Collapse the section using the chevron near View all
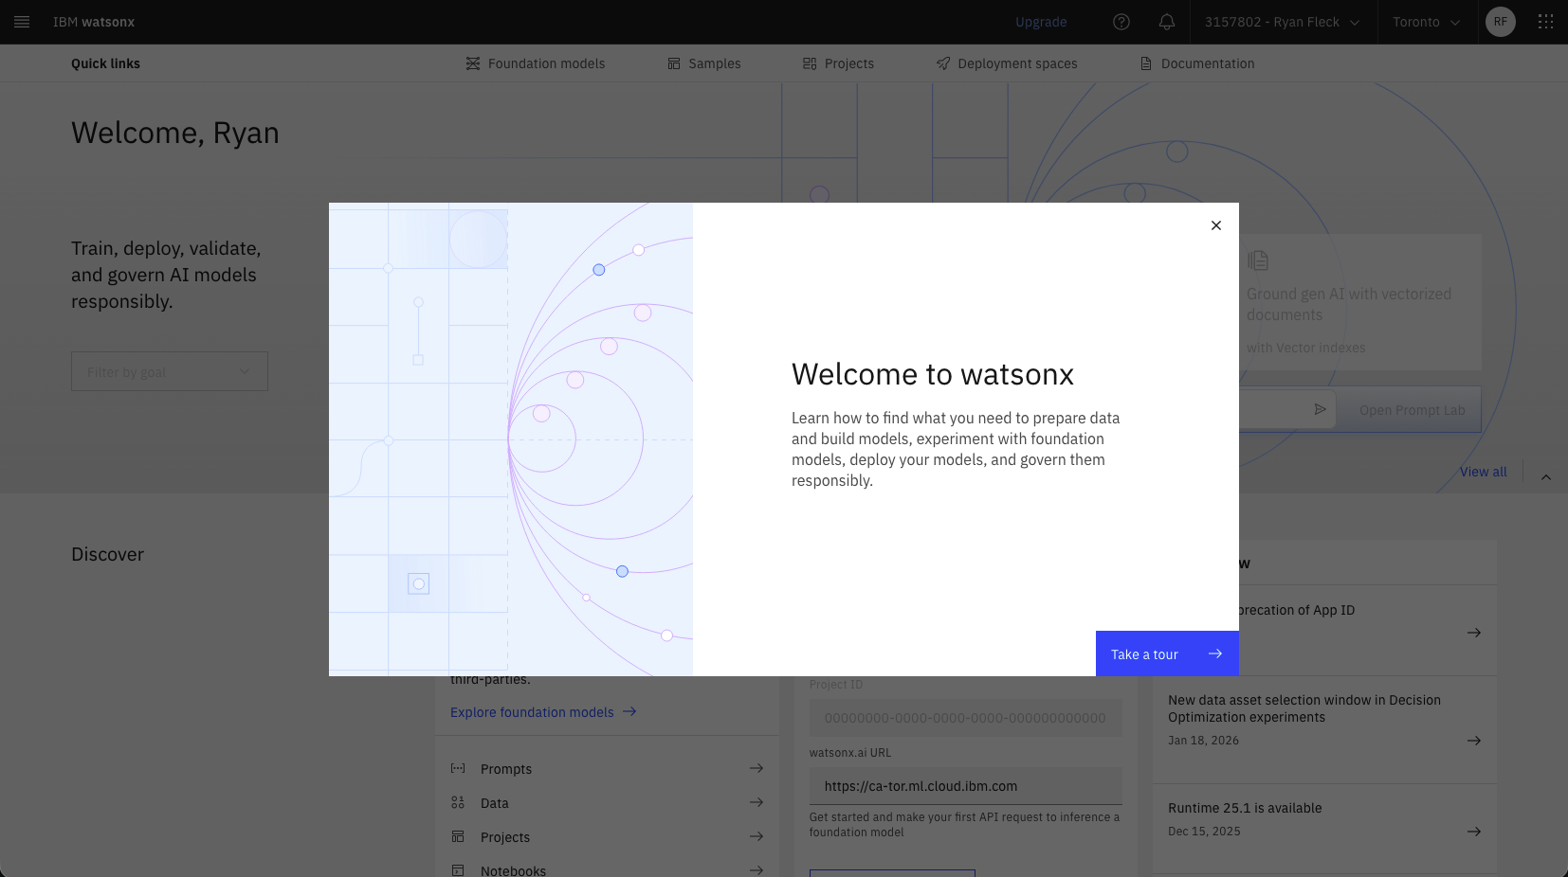The height and width of the screenshot is (877, 1568). click(x=1546, y=477)
